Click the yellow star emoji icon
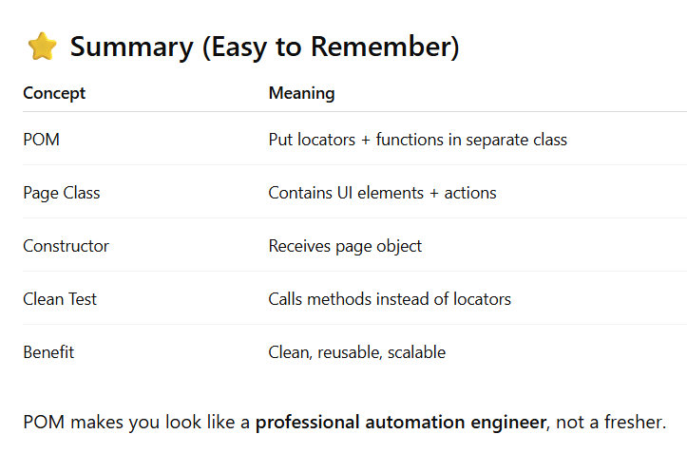The width and height of the screenshot is (687, 453). tap(42, 46)
